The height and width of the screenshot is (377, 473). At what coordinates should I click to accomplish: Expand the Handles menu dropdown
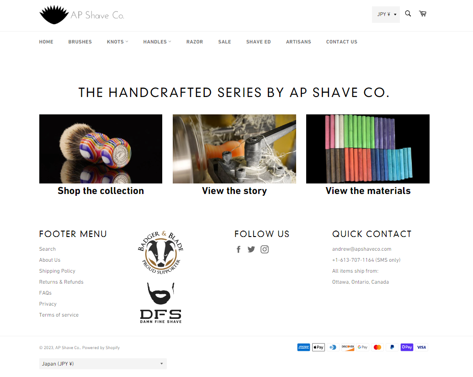(157, 42)
